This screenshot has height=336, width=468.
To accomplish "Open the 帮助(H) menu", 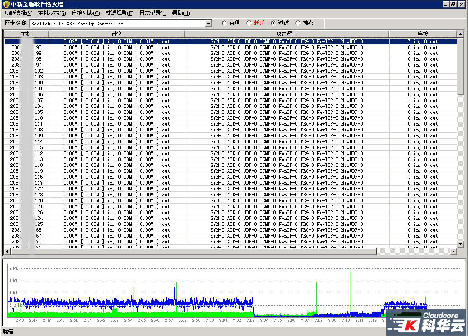I will pyautogui.click(x=181, y=13).
